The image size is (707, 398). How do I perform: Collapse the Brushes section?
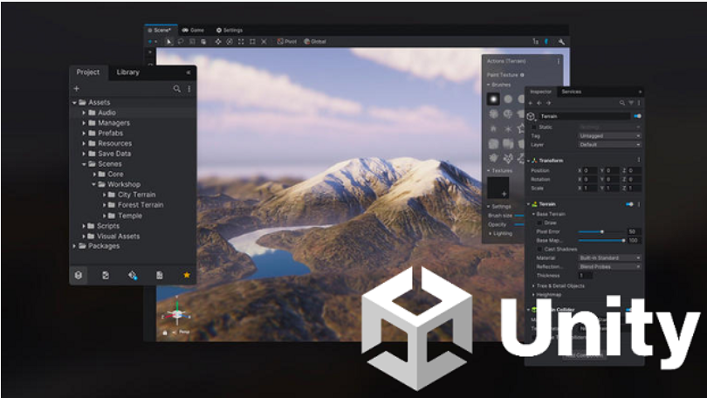point(488,85)
